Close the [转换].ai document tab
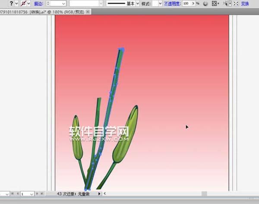The width and height of the screenshot is (259, 204). 88,12
